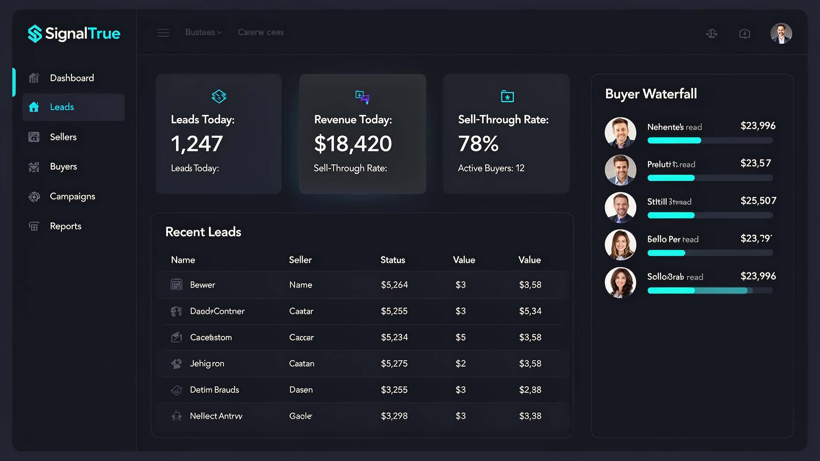Open user profile avatar at top right
This screenshot has width=820, height=461.
pyautogui.click(x=781, y=33)
